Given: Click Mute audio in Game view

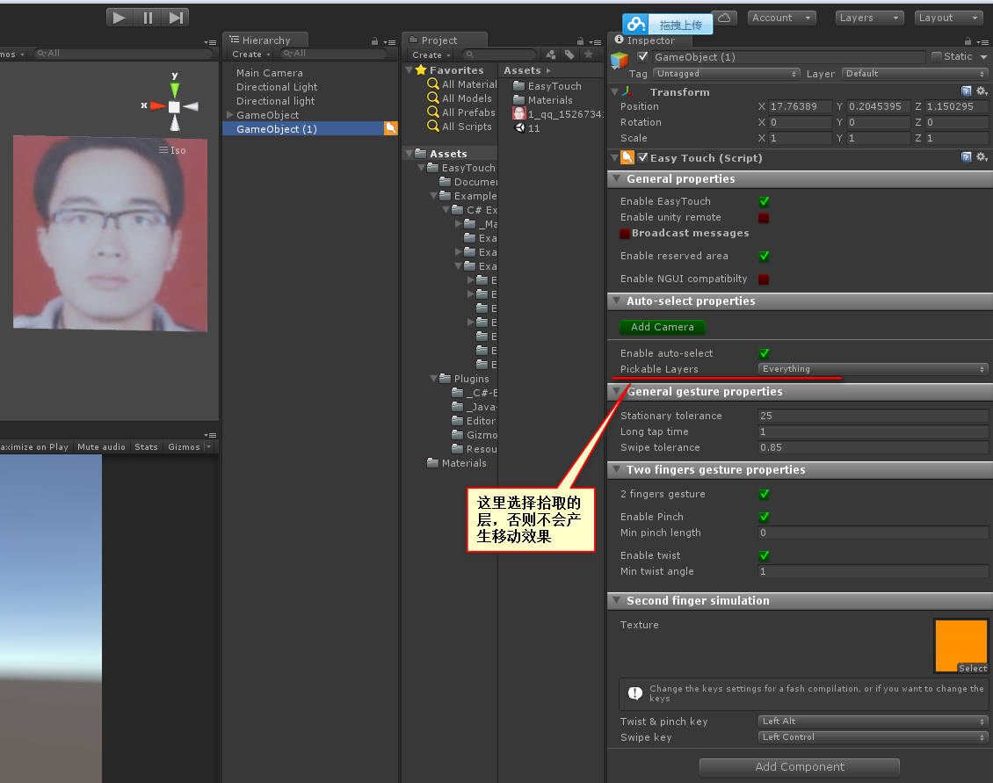Looking at the screenshot, I should click(101, 446).
